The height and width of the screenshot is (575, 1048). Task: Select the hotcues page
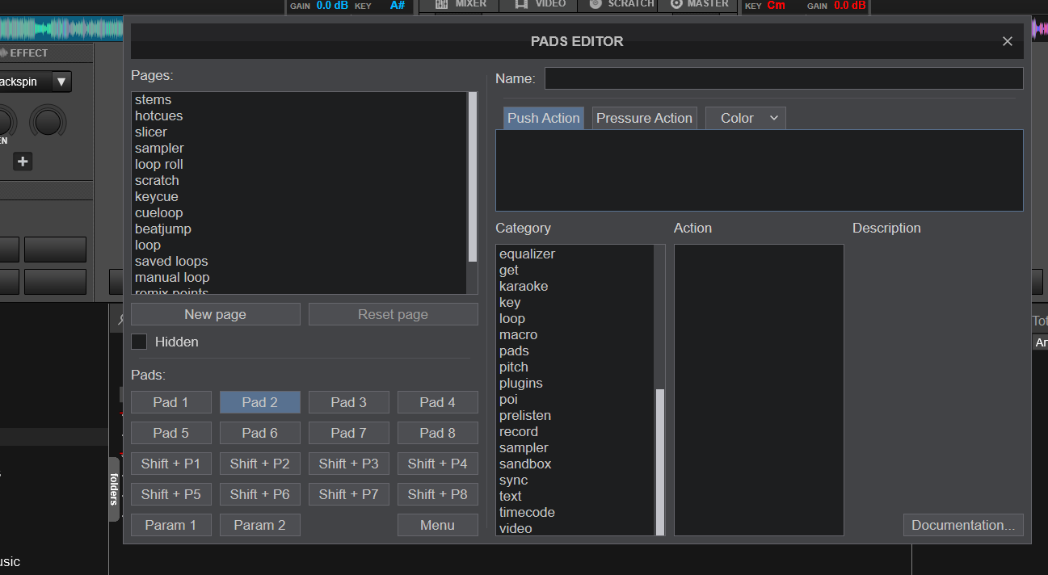[299, 116]
